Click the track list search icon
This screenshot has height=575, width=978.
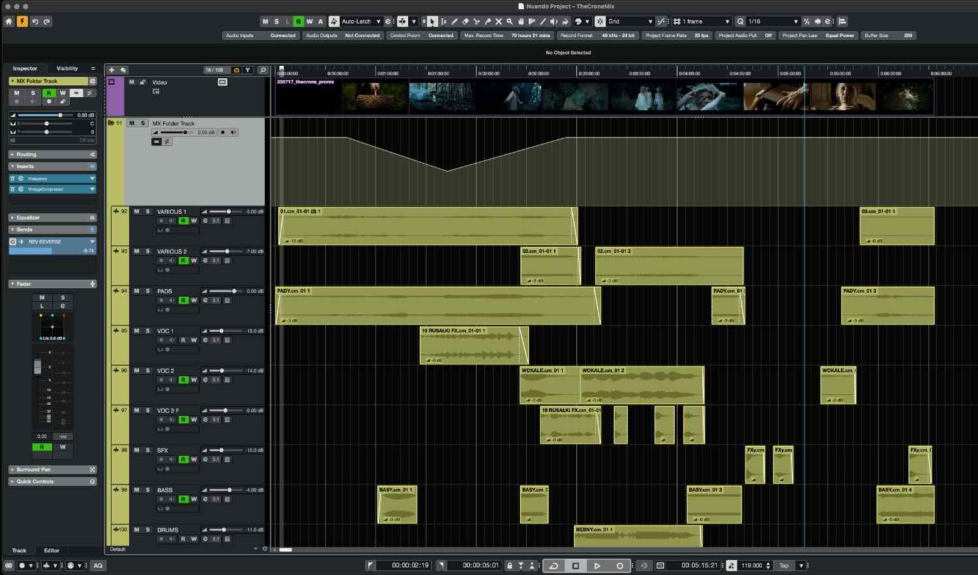point(263,70)
